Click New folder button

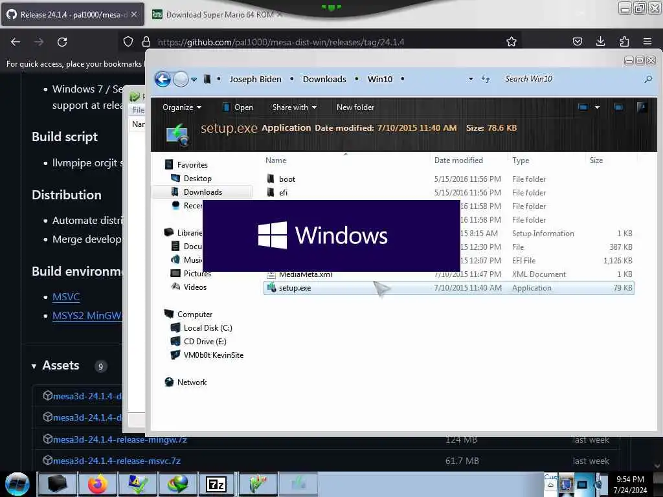coord(355,107)
